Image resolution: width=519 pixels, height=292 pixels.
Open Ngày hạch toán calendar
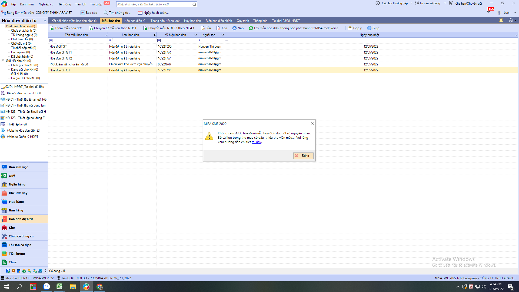pyautogui.click(x=153, y=13)
